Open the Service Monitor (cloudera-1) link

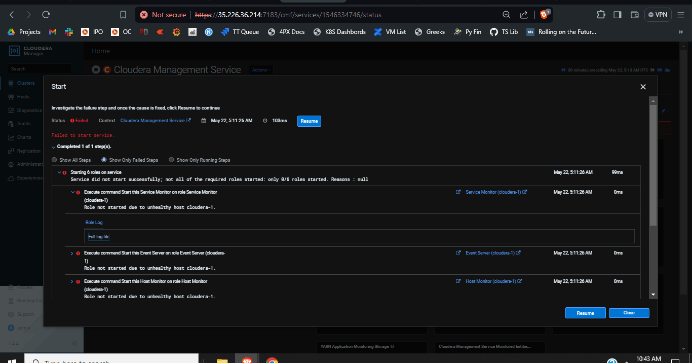493,192
